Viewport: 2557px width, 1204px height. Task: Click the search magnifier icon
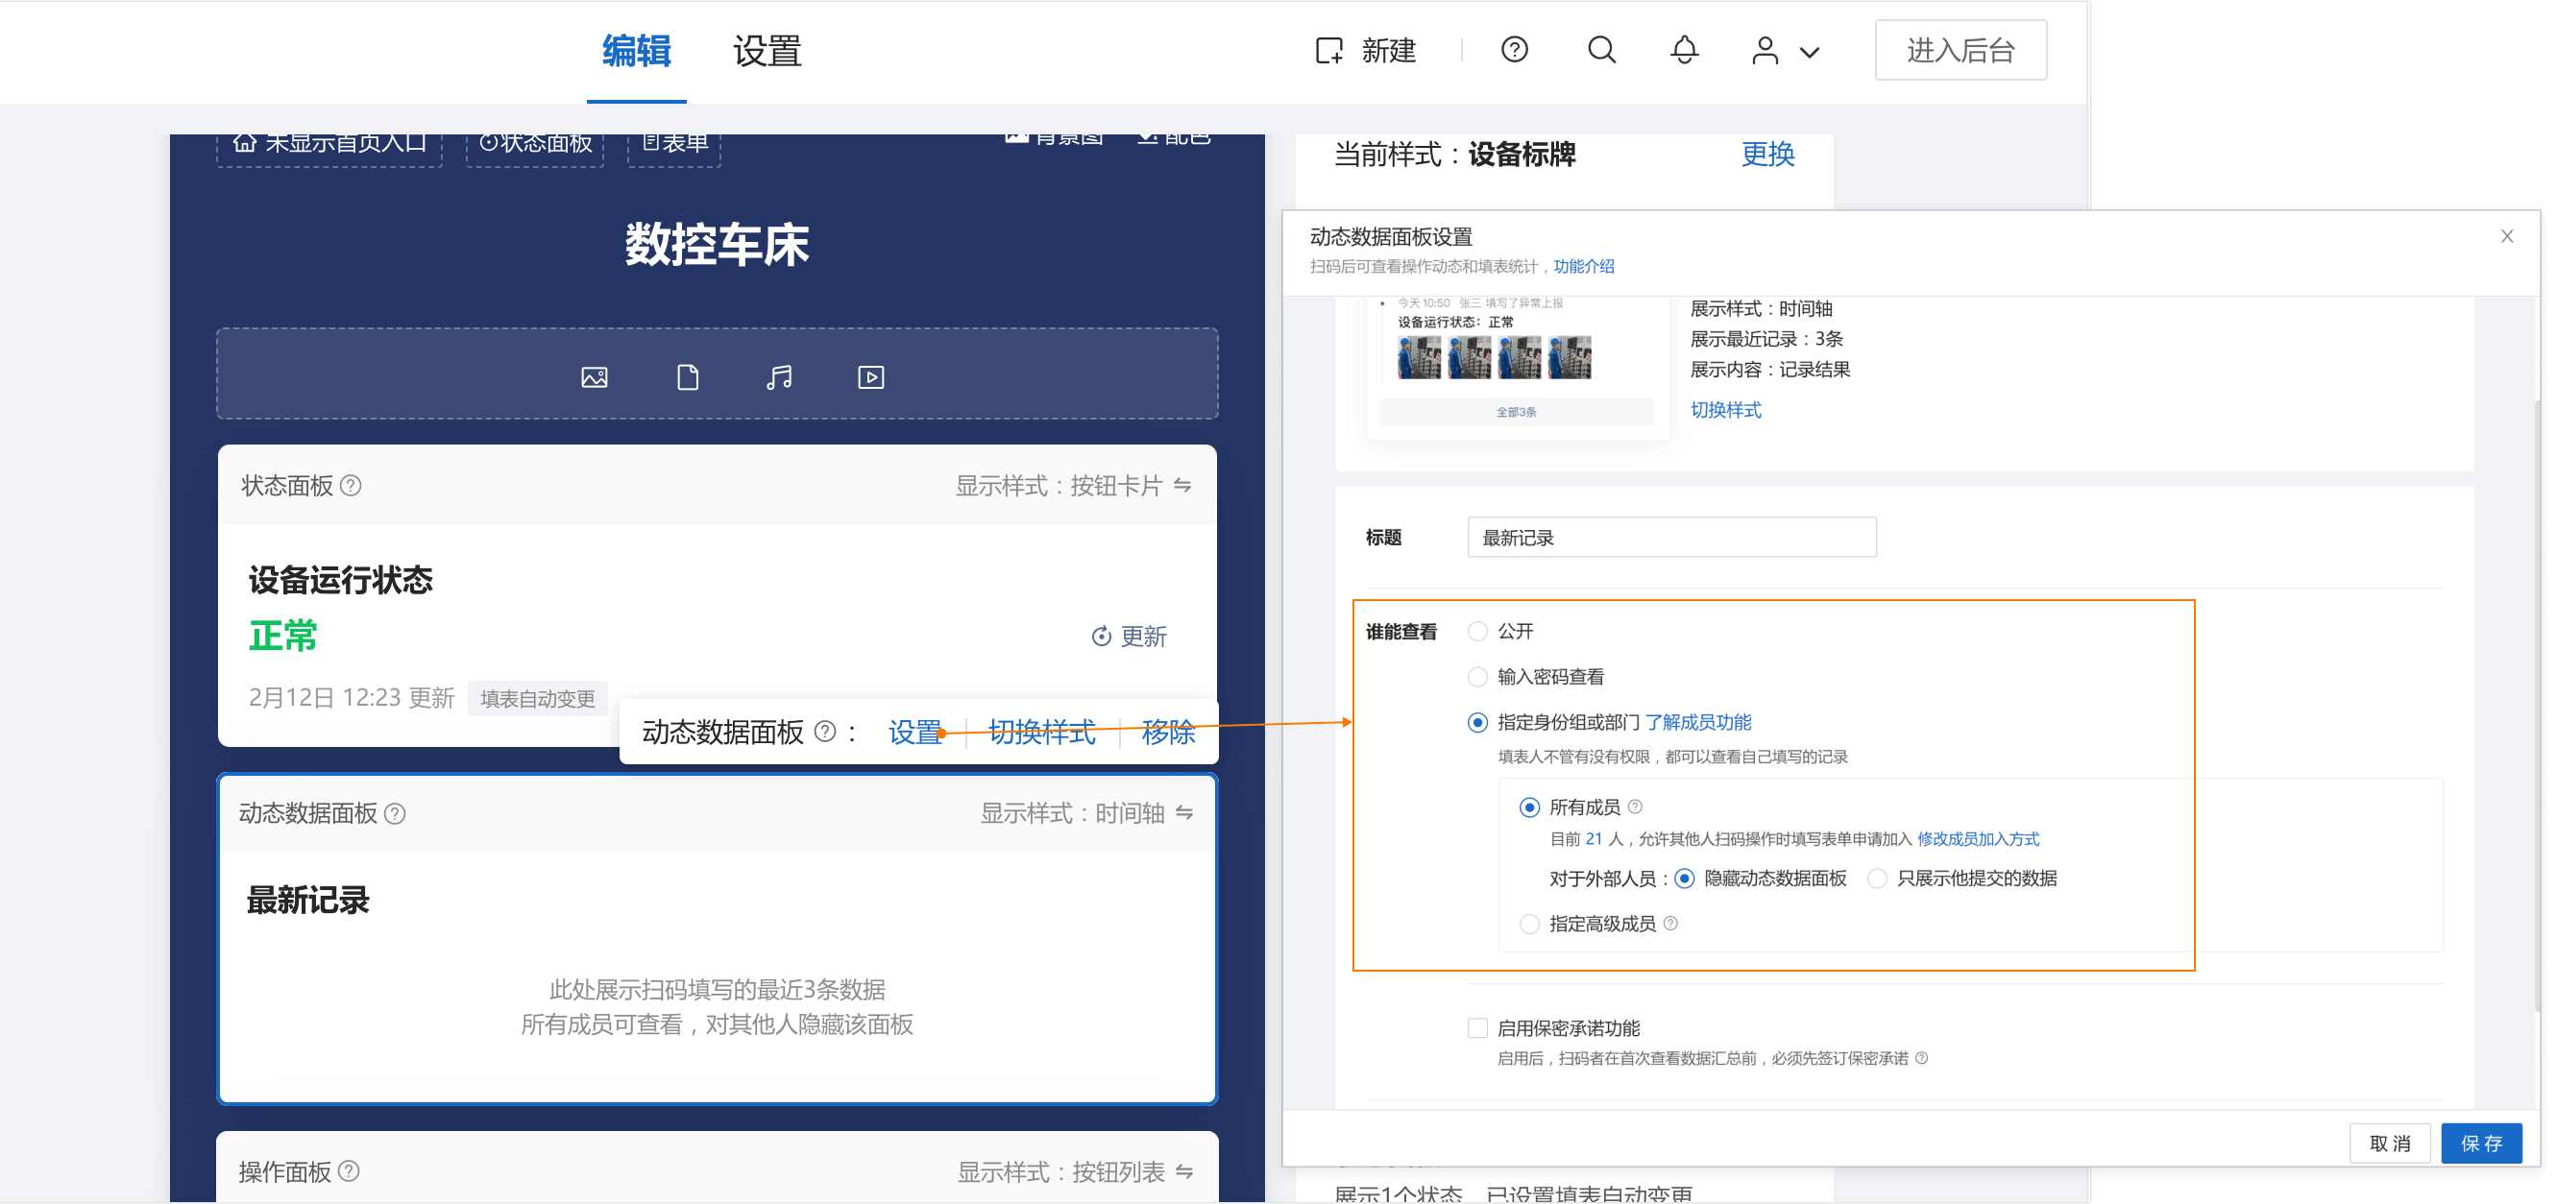(x=1601, y=50)
